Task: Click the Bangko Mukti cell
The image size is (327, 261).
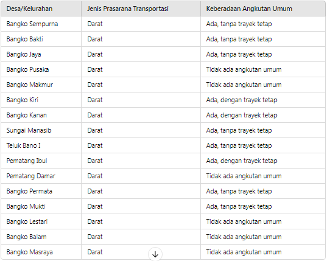Action: click(41, 206)
